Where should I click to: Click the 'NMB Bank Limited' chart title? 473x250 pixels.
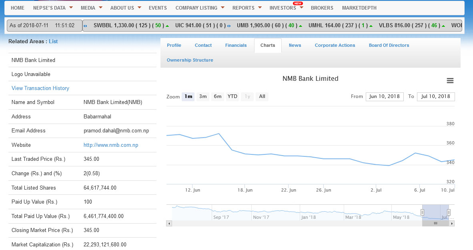(311, 78)
